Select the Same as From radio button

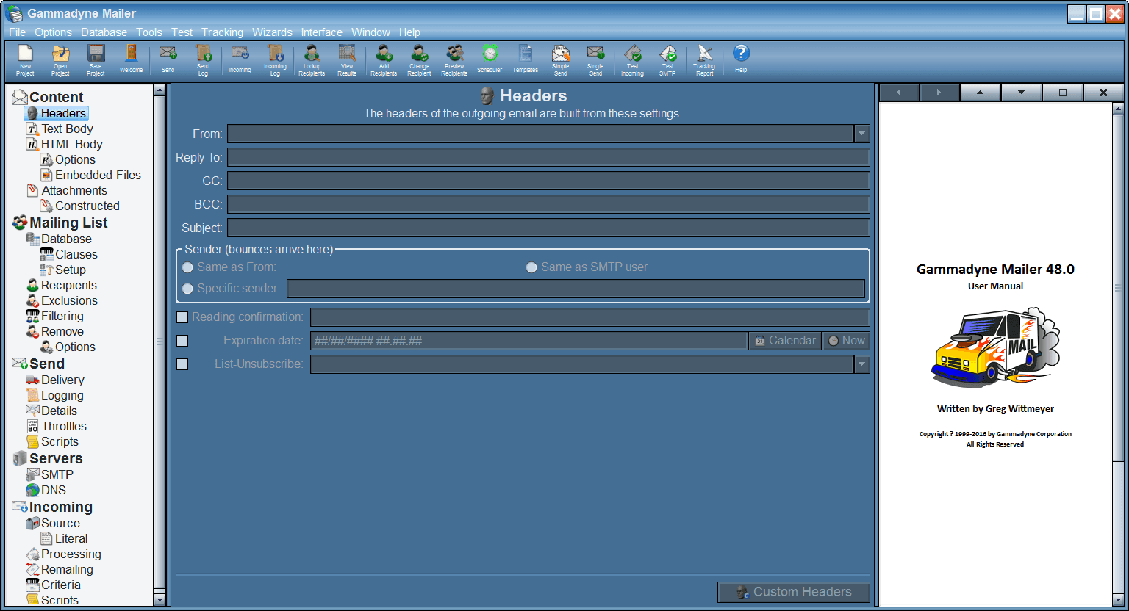(x=187, y=267)
